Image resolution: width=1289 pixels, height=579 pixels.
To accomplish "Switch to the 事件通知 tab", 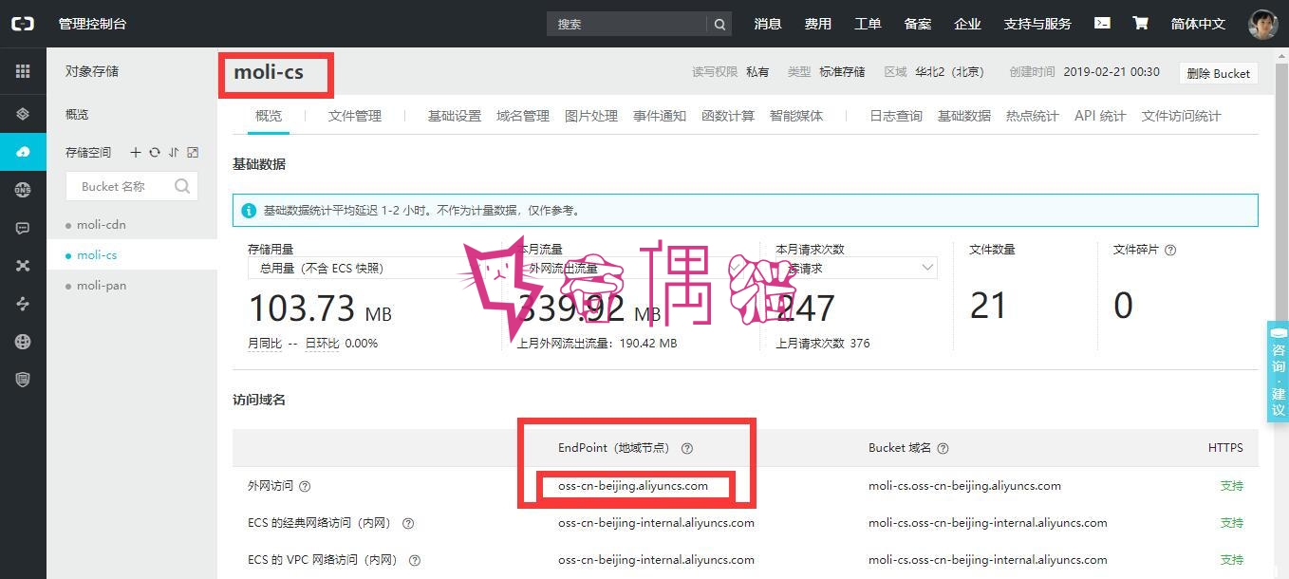I will point(660,116).
